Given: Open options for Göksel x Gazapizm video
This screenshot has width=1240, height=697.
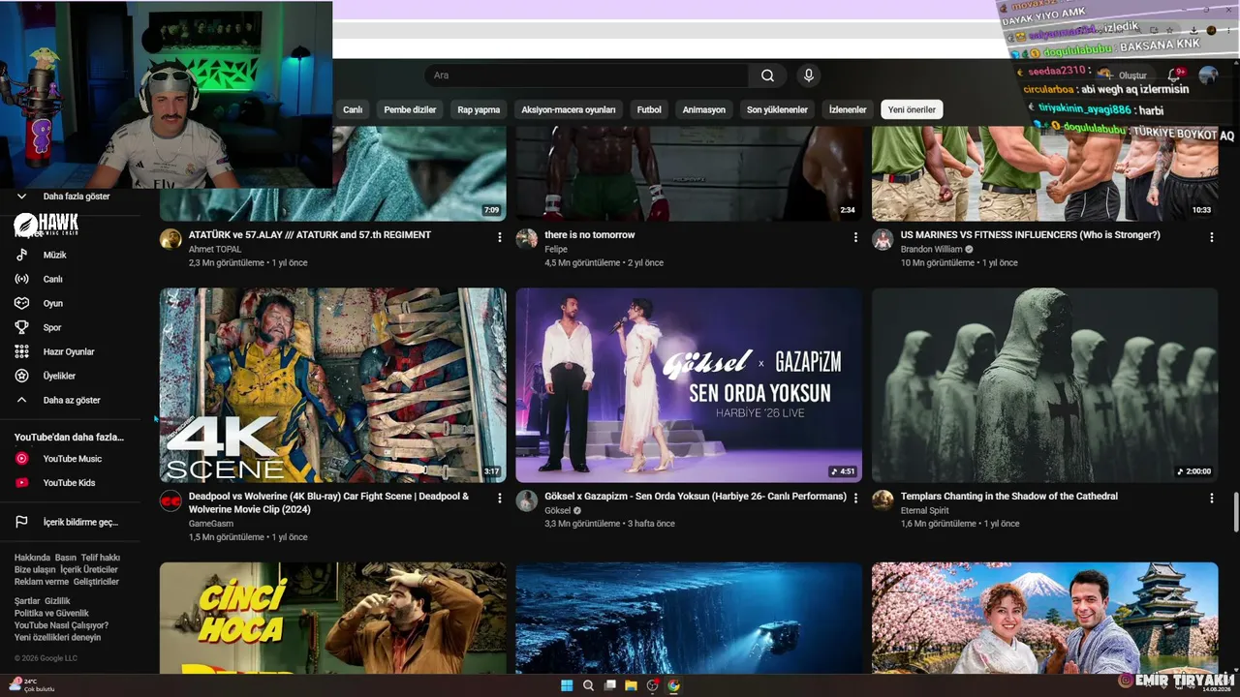Looking at the screenshot, I should (855, 499).
